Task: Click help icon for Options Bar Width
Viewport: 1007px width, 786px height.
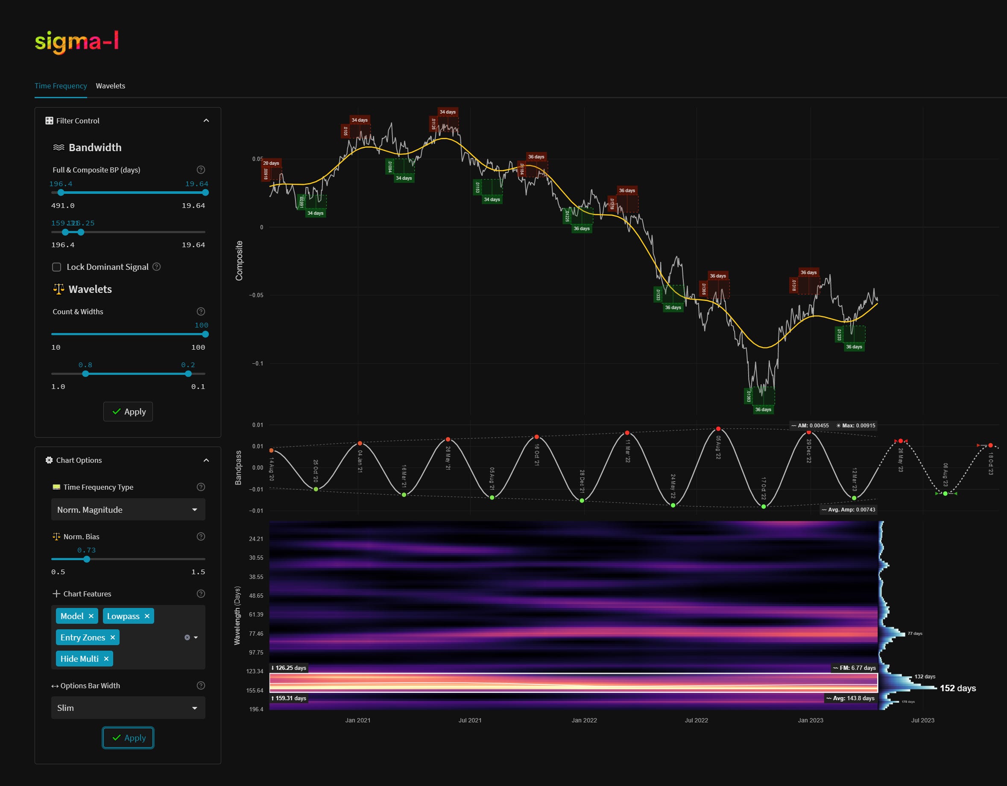Action: tap(201, 686)
